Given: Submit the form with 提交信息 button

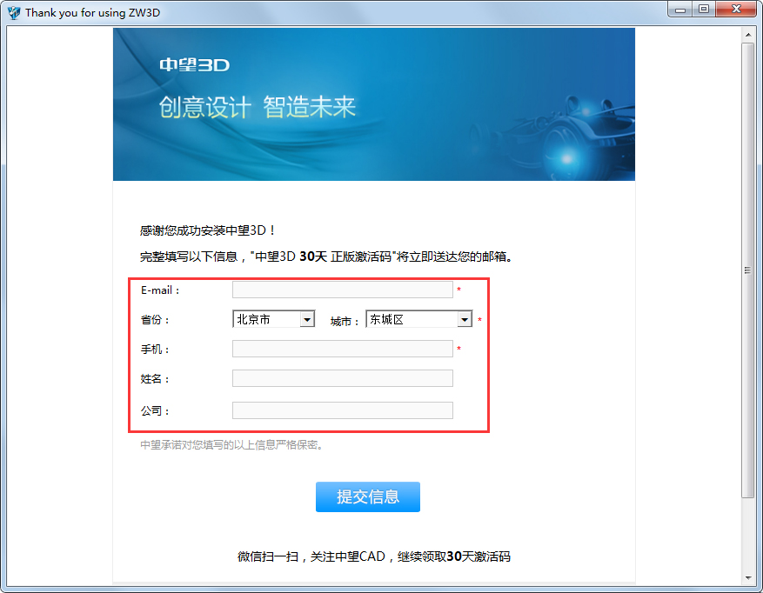Looking at the screenshot, I should click(x=368, y=496).
